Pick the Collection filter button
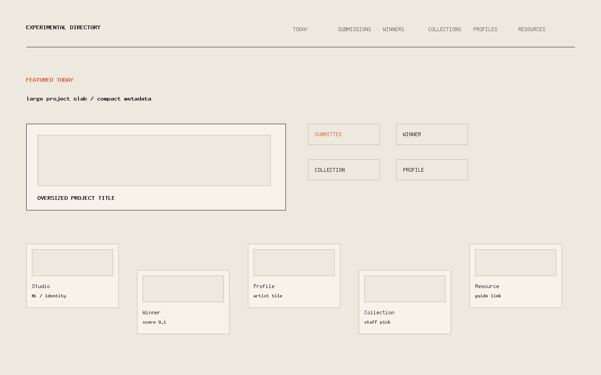 pos(344,170)
